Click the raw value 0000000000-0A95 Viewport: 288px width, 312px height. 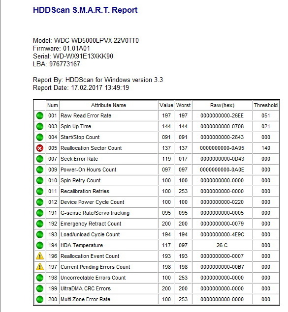tap(222, 148)
